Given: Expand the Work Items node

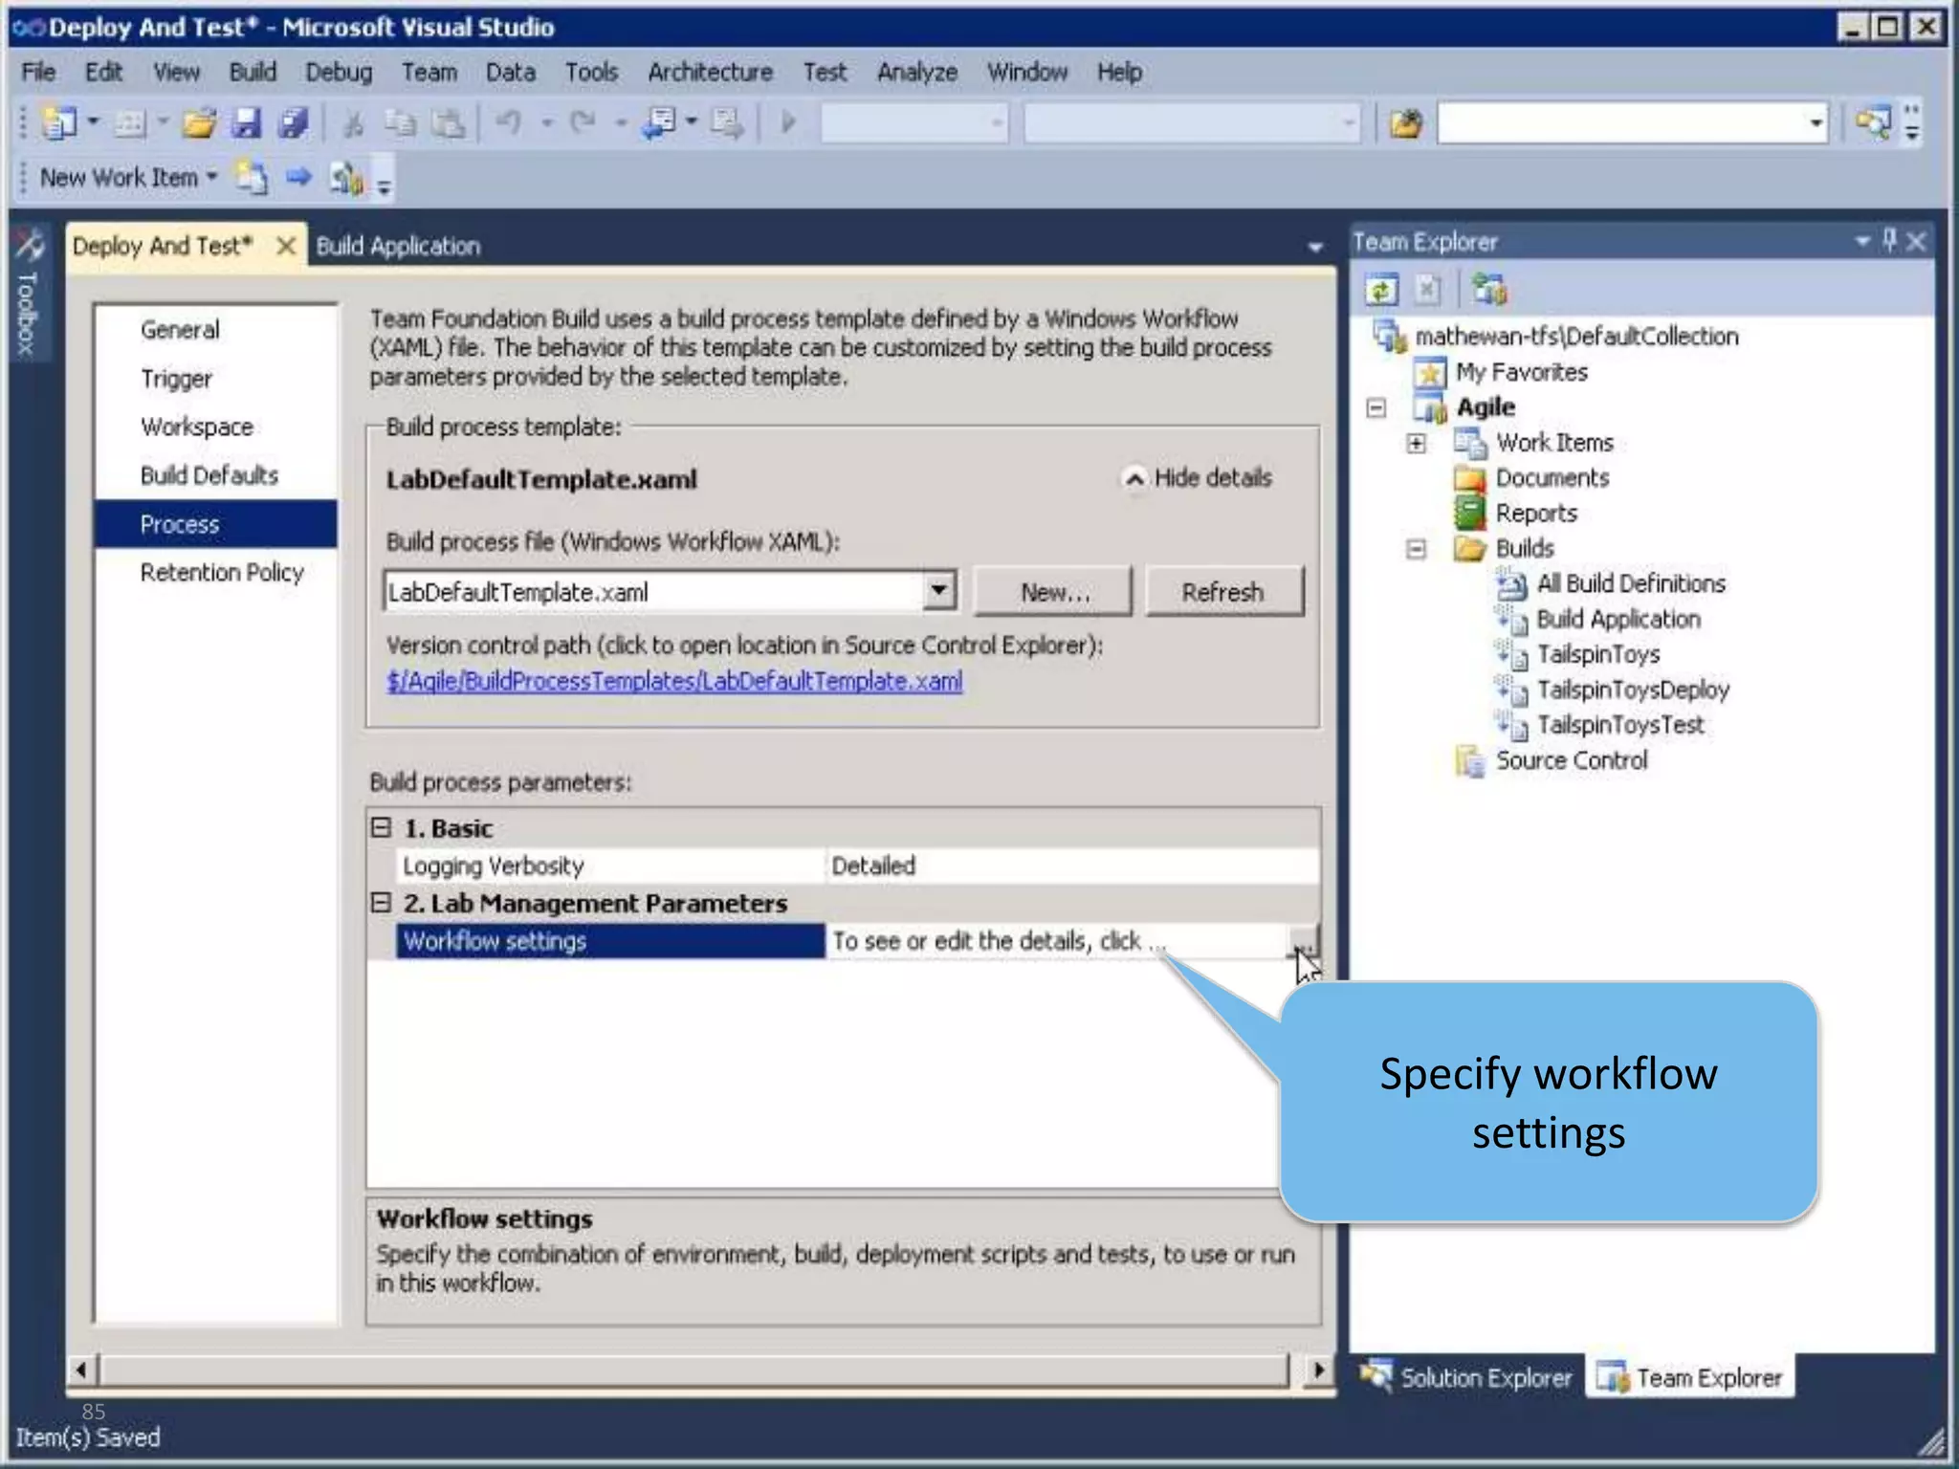Looking at the screenshot, I should 1417,443.
